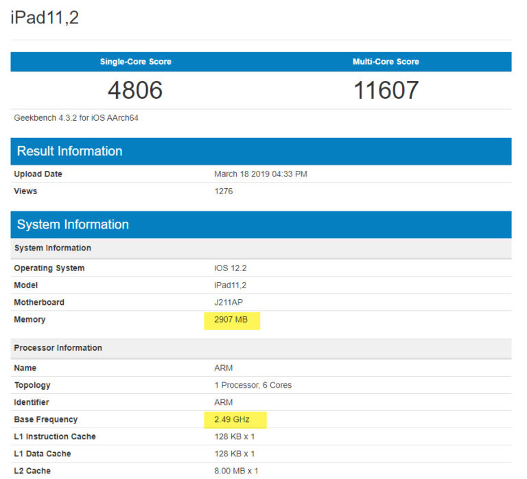Click the Name label
This screenshot has width=527, height=479.
point(25,368)
